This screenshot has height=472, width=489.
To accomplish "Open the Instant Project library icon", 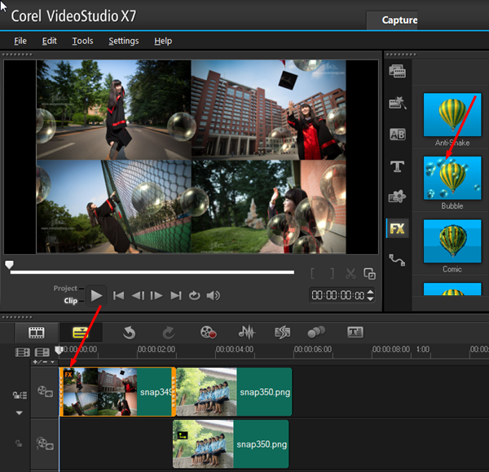I will [x=398, y=104].
